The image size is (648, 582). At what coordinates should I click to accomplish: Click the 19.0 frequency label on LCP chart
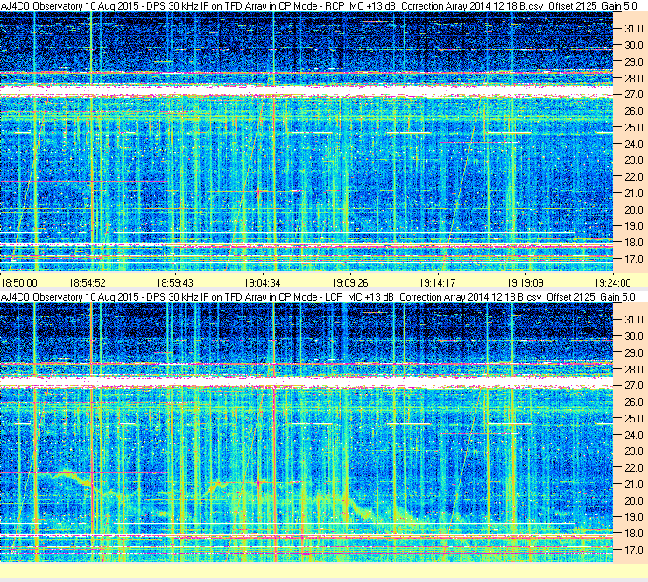coord(633,517)
